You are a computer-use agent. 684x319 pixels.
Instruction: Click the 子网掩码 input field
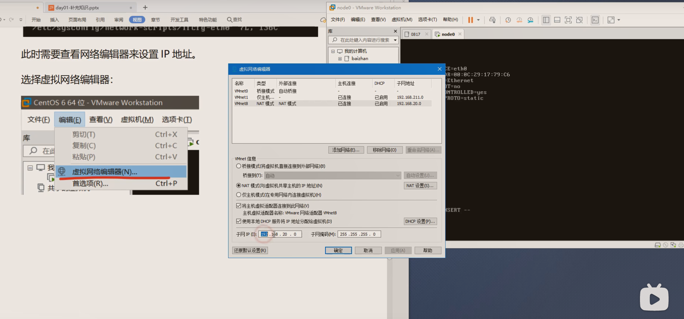[359, 234]
